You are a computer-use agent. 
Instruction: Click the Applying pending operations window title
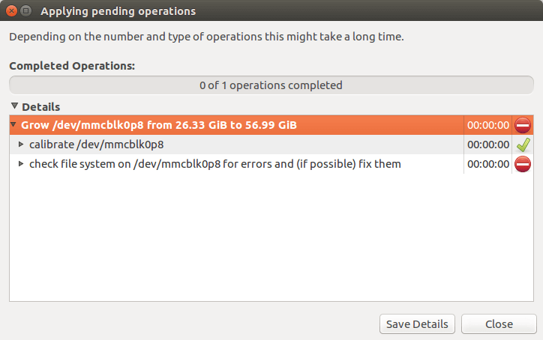click(x=118, y=11)
